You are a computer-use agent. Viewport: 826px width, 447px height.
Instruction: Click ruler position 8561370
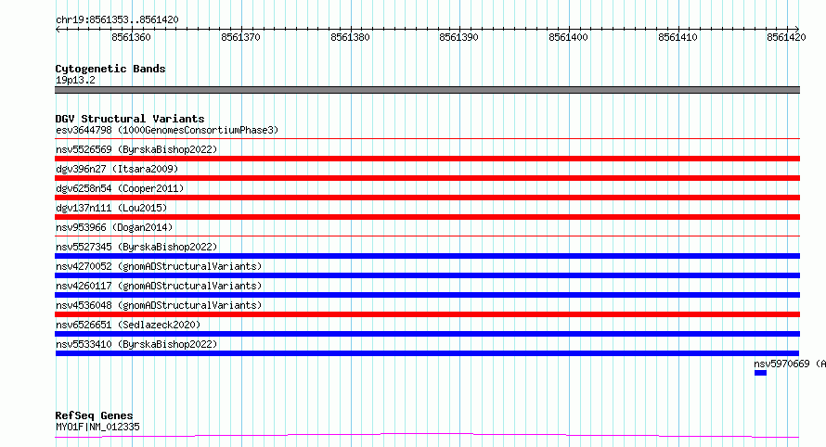240,37
